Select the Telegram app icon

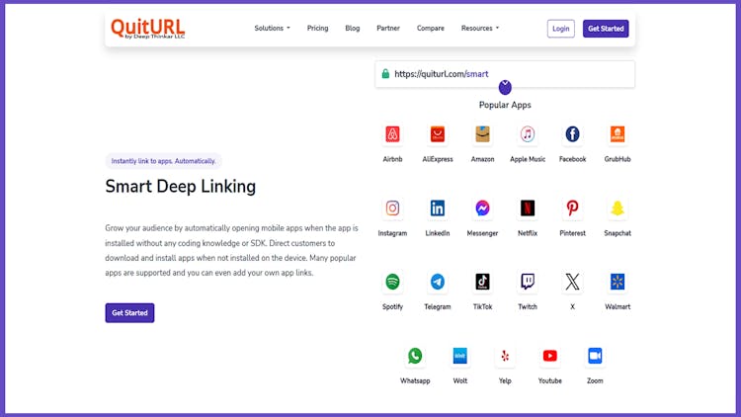[438, 282]
